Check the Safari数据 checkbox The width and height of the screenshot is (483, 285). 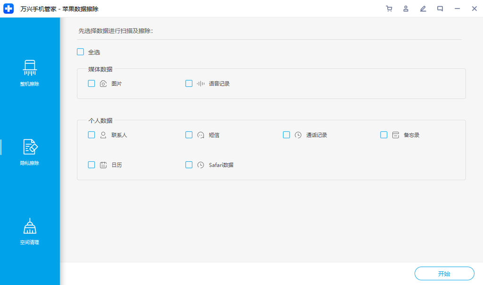point(189,165)
